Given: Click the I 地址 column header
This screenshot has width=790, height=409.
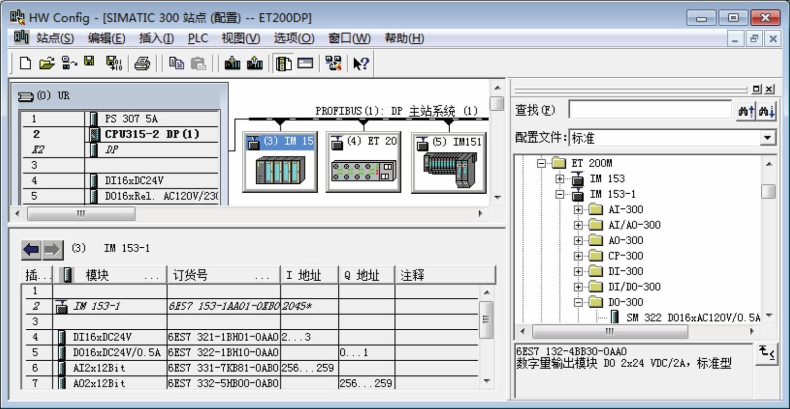Looking at the screenshot, I should (310, 275).
